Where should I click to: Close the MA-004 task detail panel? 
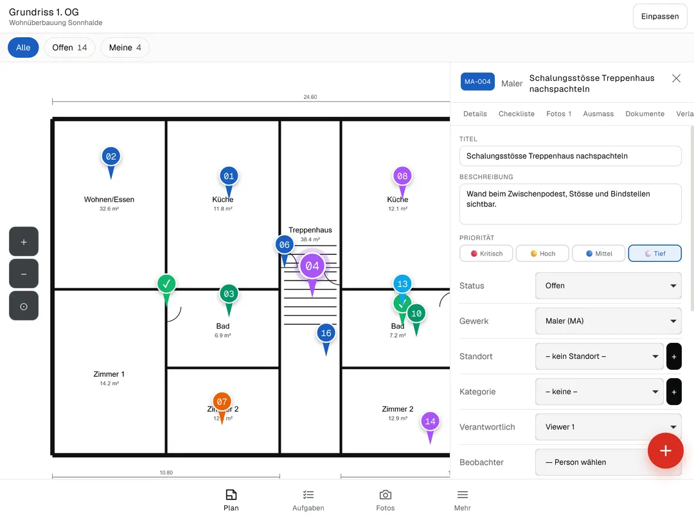pyautogui.click(x=676, y=78)
